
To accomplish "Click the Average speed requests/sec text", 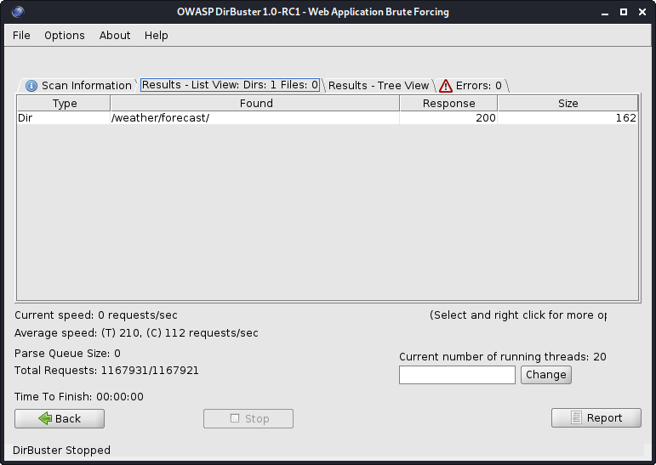I will (x=136, y=333).
